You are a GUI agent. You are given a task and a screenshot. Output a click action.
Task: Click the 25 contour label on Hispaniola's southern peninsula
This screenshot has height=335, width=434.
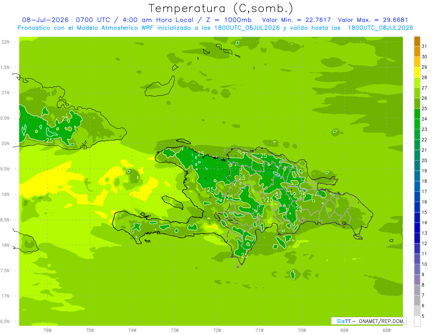[244, 255]
